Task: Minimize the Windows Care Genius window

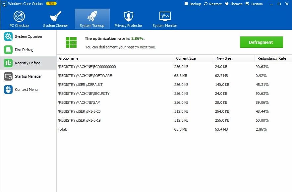Action: [271, 4]
